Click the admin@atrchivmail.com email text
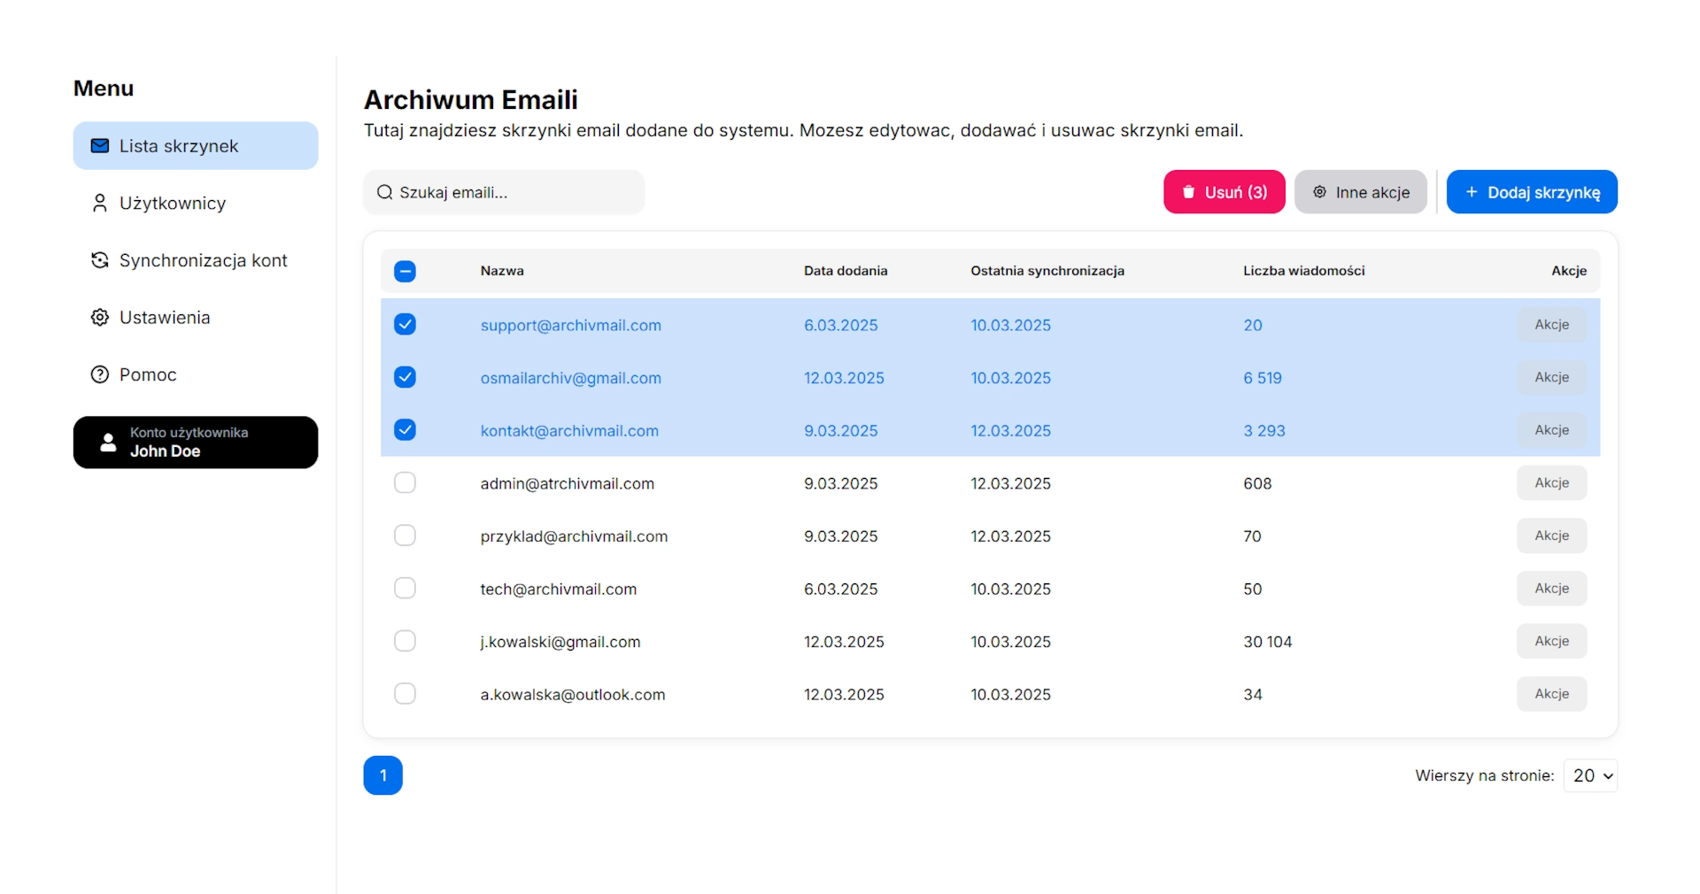Viewport: 1700px width, 894px height. tap(568, 483)
